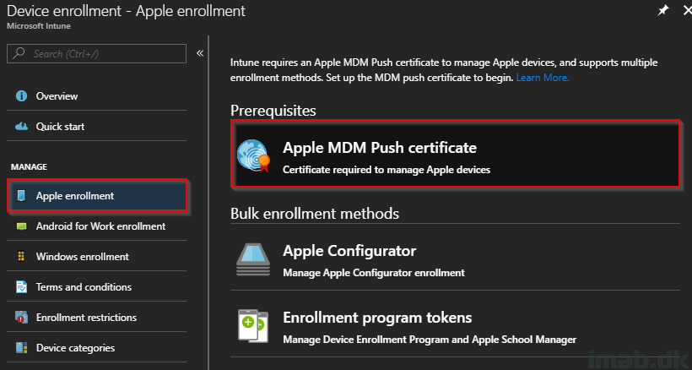Select the Overview menu item
692x370 pixels.
[x=97, y=95]
